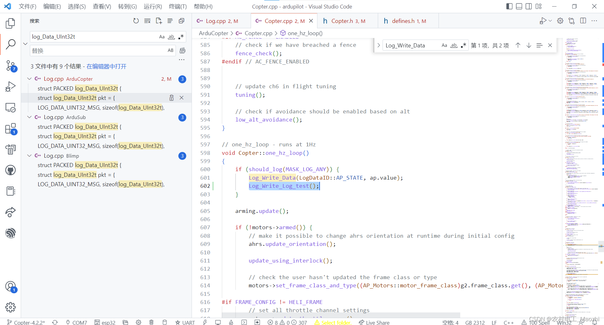Image resolution: width=604 pixels, height=325 pixels.
Task: Clear search results in search panel
Action: [147, 21]
